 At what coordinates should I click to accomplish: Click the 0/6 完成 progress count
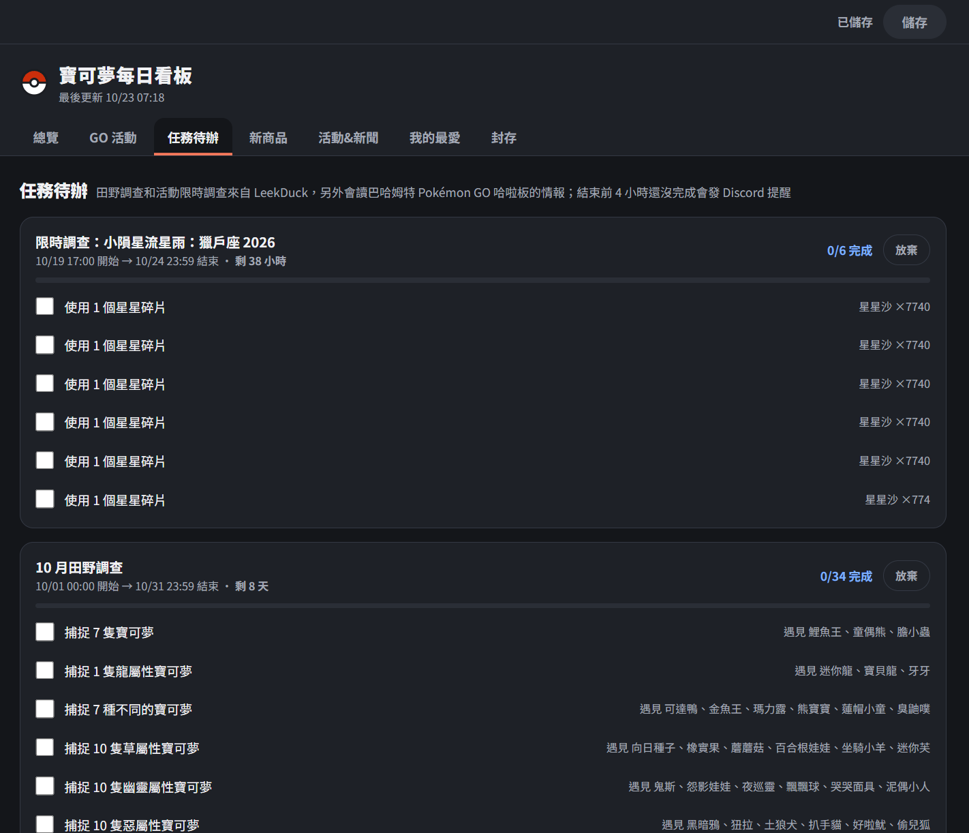click(850, 251)
